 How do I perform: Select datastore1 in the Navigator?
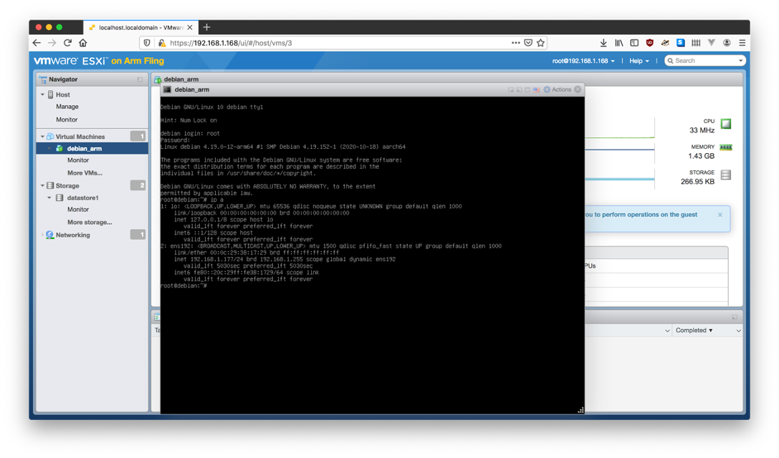[x=82, y=198]
